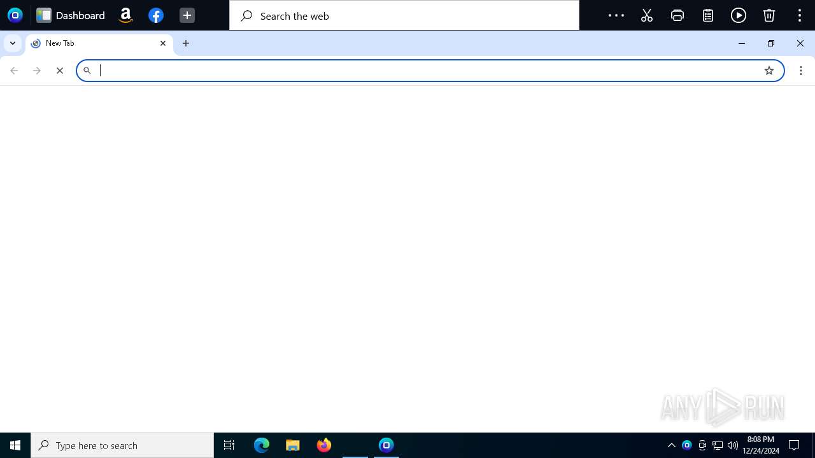Click the scissors snipping icon
Viewport: 815px width, 458px height.
click(647, 15)
